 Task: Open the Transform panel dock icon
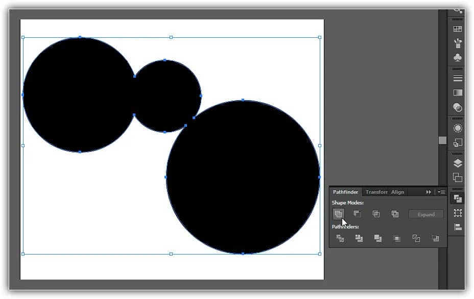[x=458, y=213]
